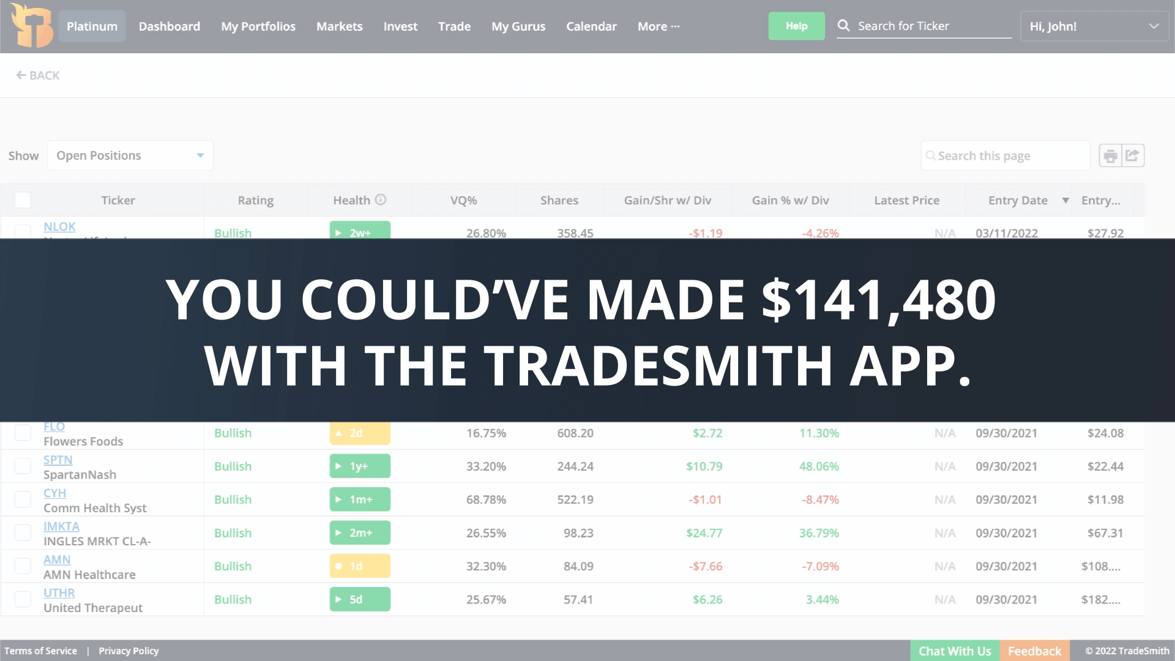Click AMN health badge 1d

coord(360,566)
